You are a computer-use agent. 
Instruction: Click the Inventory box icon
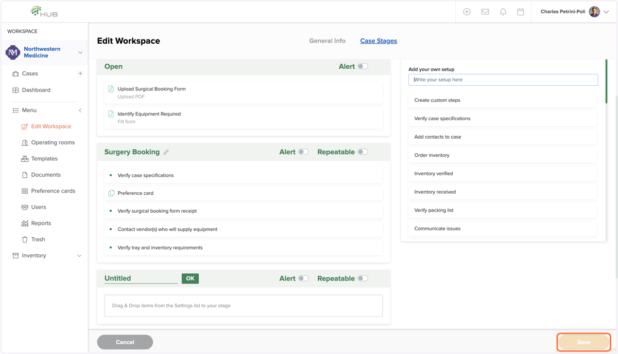pyautogui.click(x=15, y=255)
